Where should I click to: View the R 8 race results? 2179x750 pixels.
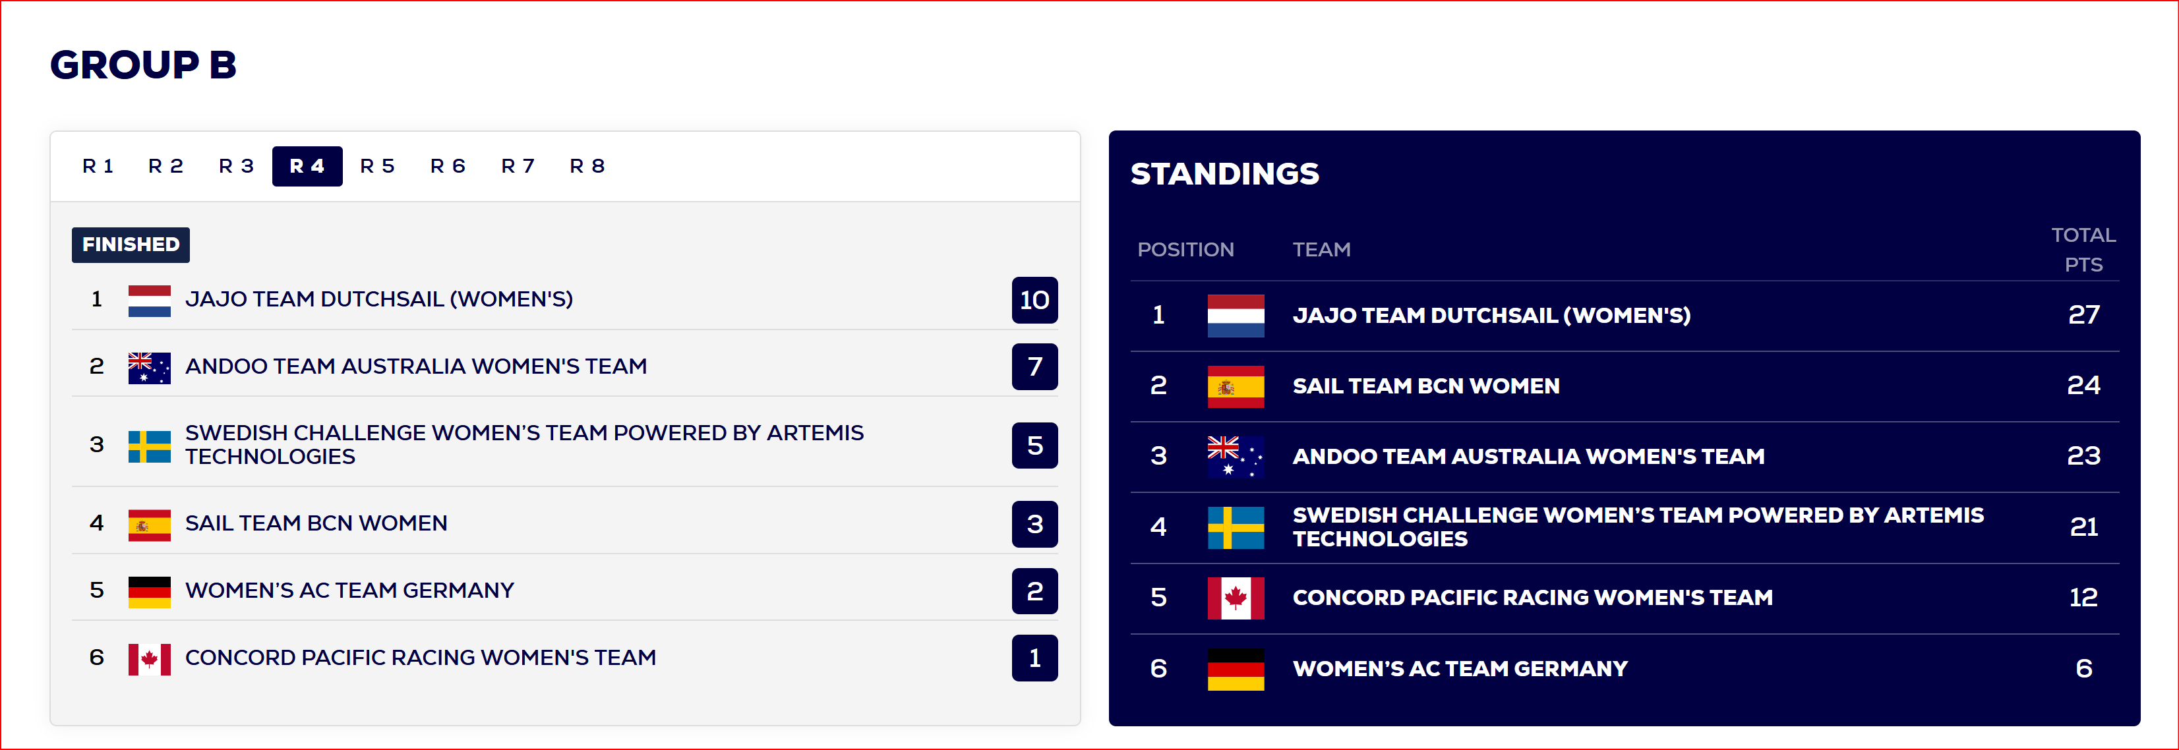587,165
